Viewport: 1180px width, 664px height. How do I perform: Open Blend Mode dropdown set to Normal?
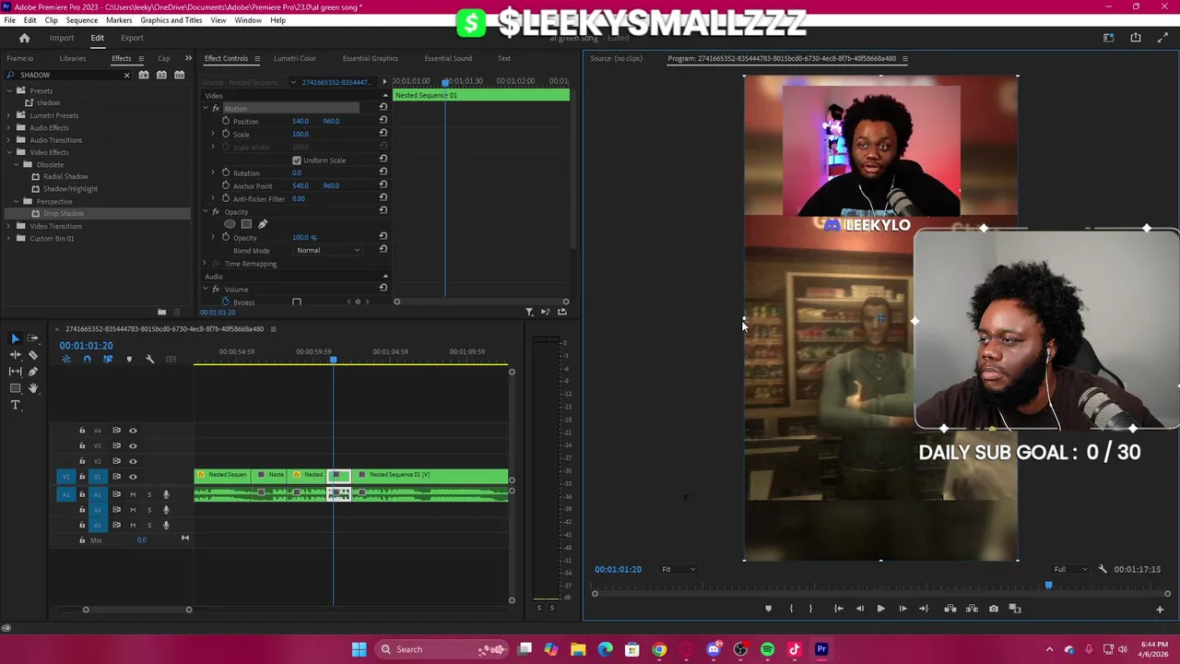(328, 251)
